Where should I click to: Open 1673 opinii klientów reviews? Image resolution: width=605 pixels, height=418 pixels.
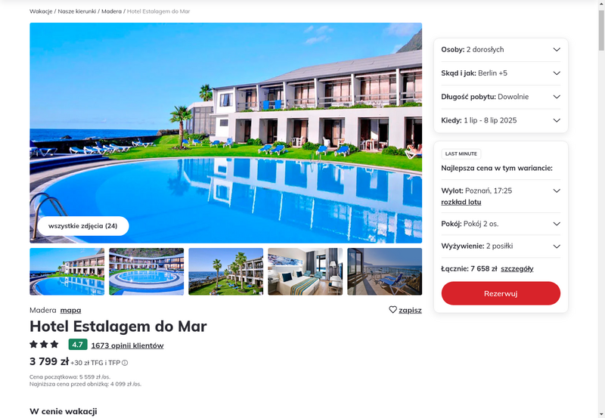[x=127, y=345]
